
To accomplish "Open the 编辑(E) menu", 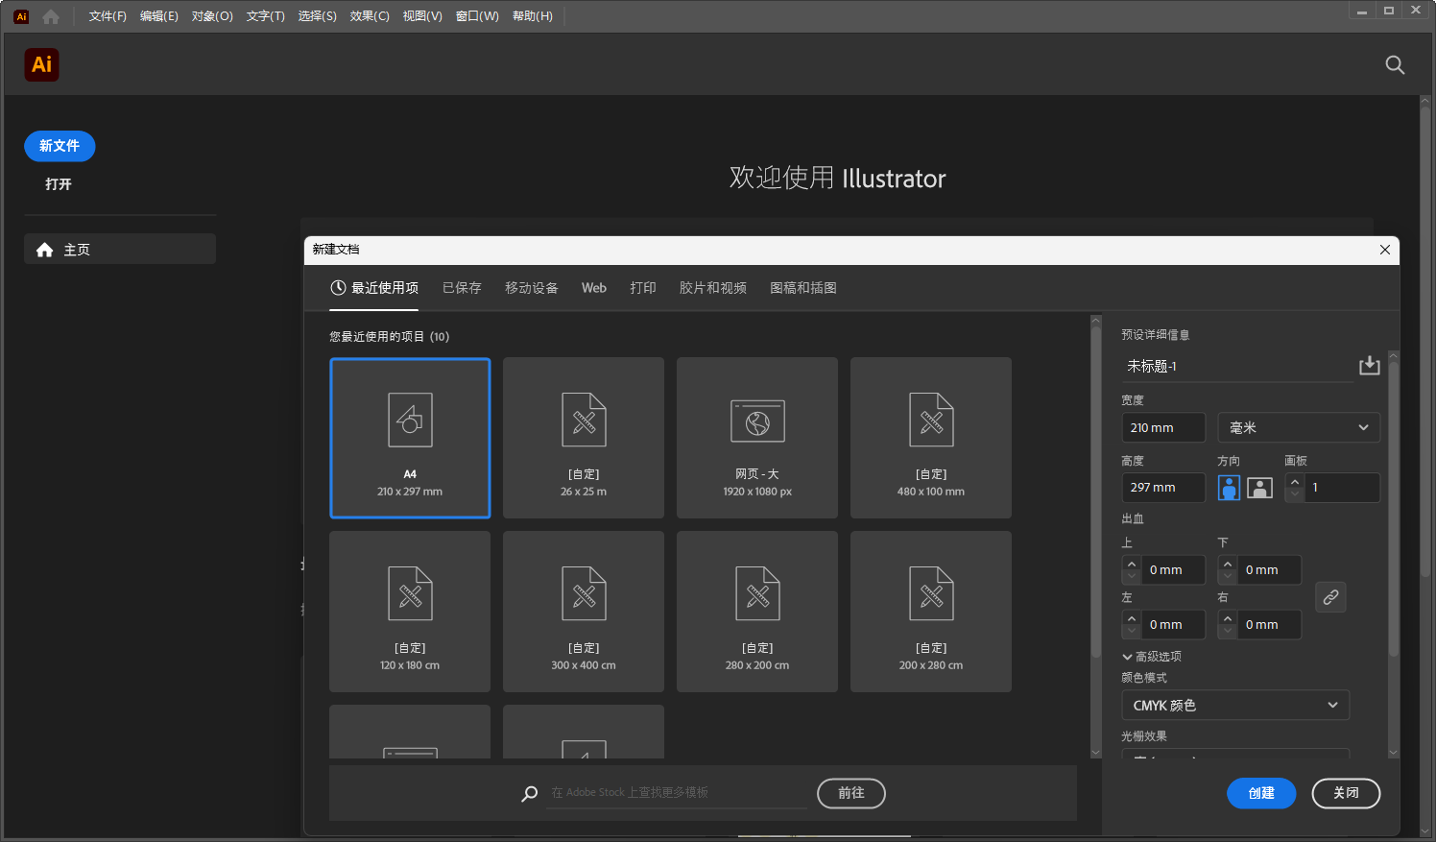I will coord(159,16).
